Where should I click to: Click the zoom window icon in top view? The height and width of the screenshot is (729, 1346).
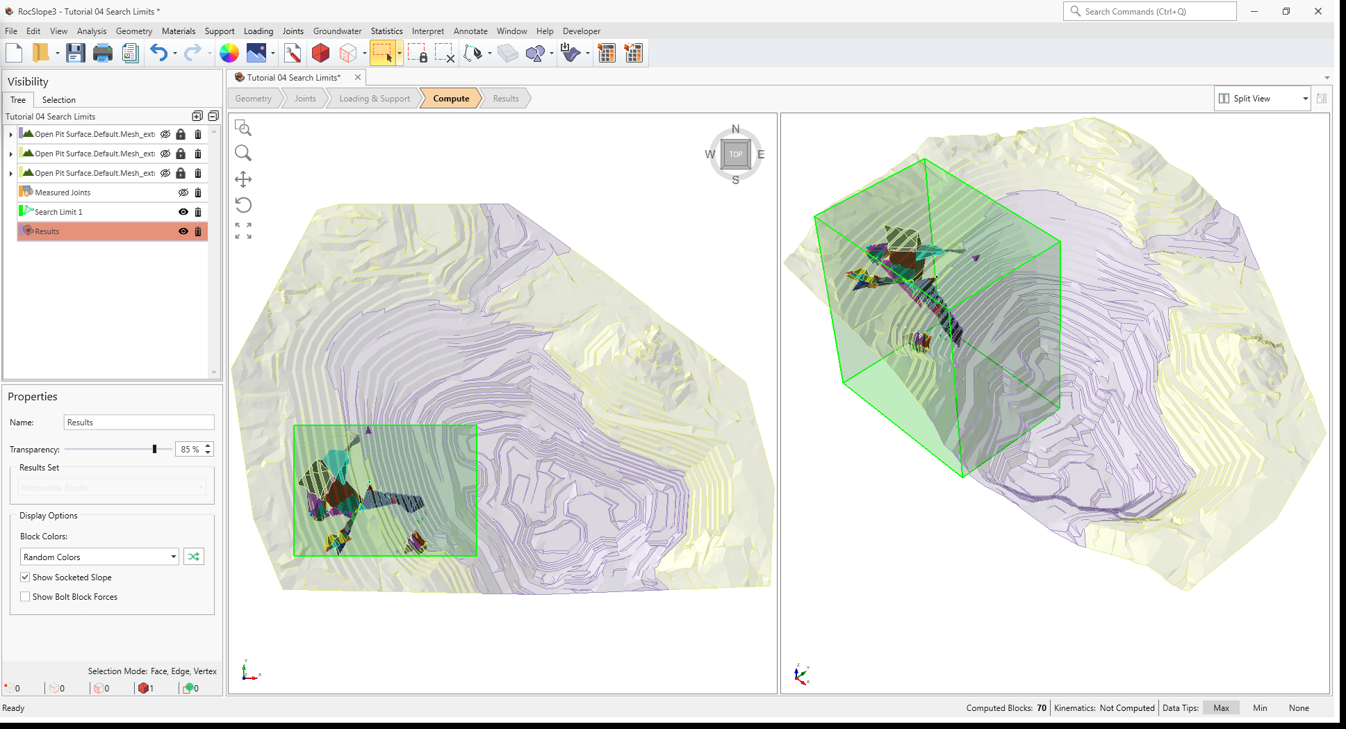tap(243, 128)
